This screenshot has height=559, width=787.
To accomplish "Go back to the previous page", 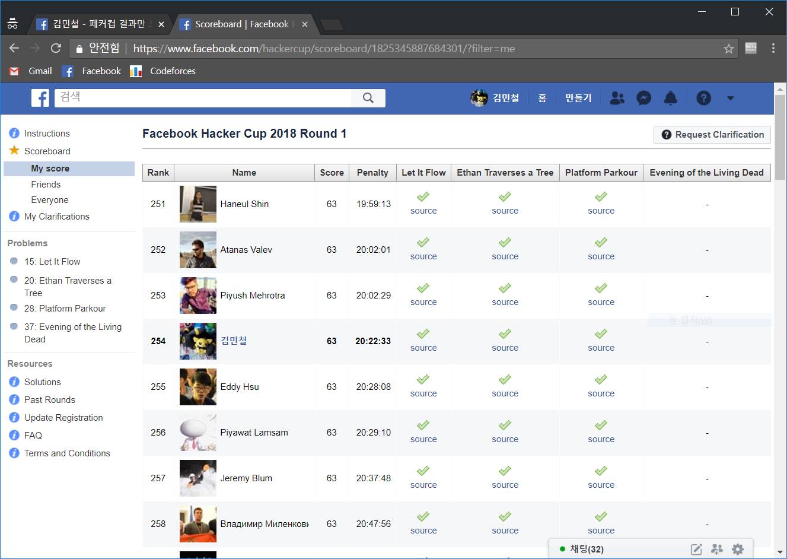I will (15, 49).
